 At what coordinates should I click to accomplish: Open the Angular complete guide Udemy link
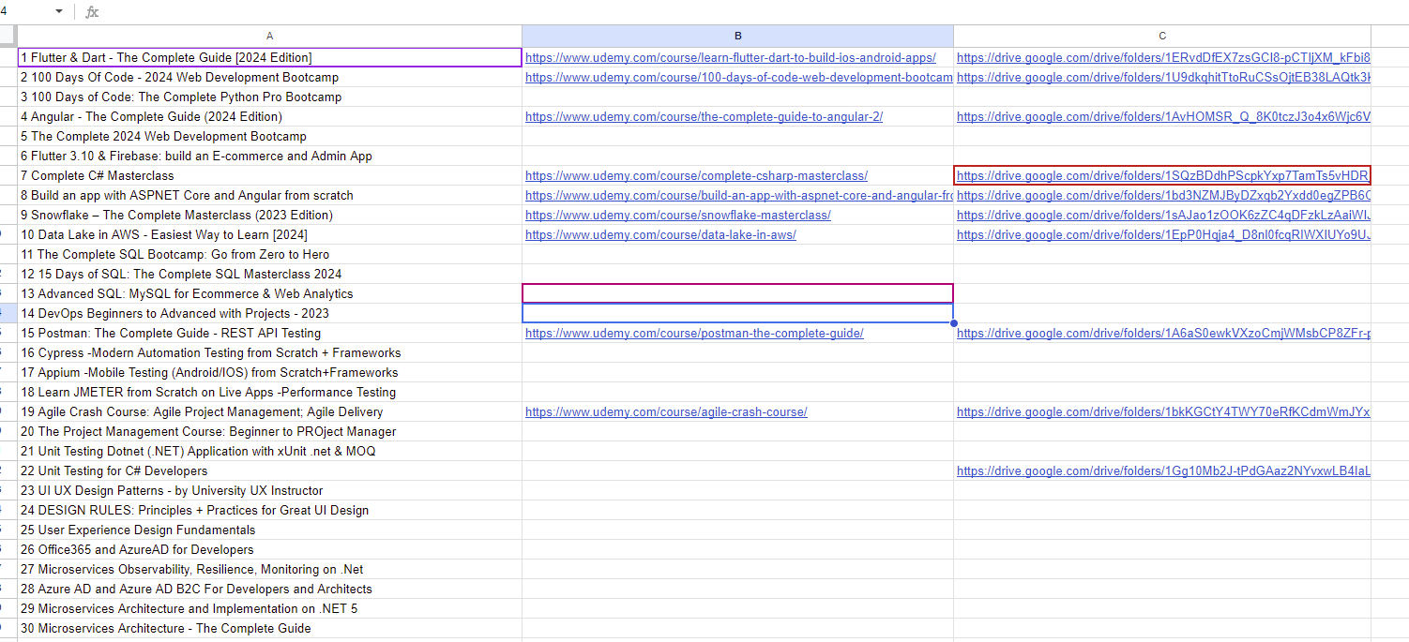(704, 117)
